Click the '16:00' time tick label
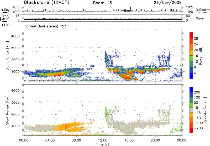The image size is (210, 146). click(129, 140)
